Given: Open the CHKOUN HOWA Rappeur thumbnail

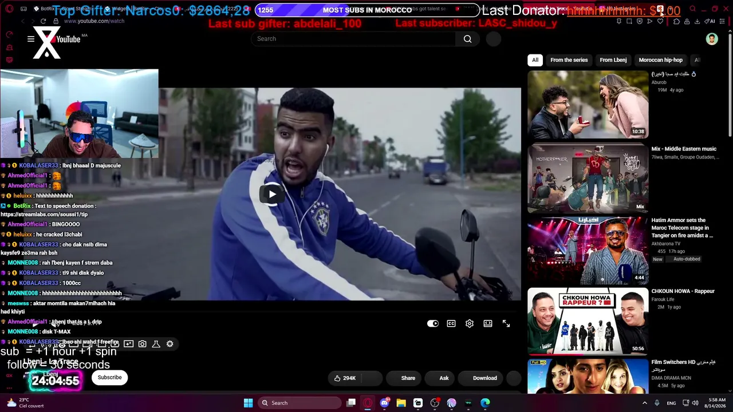Looking at the screenshot, I should (x=588, y=321).
